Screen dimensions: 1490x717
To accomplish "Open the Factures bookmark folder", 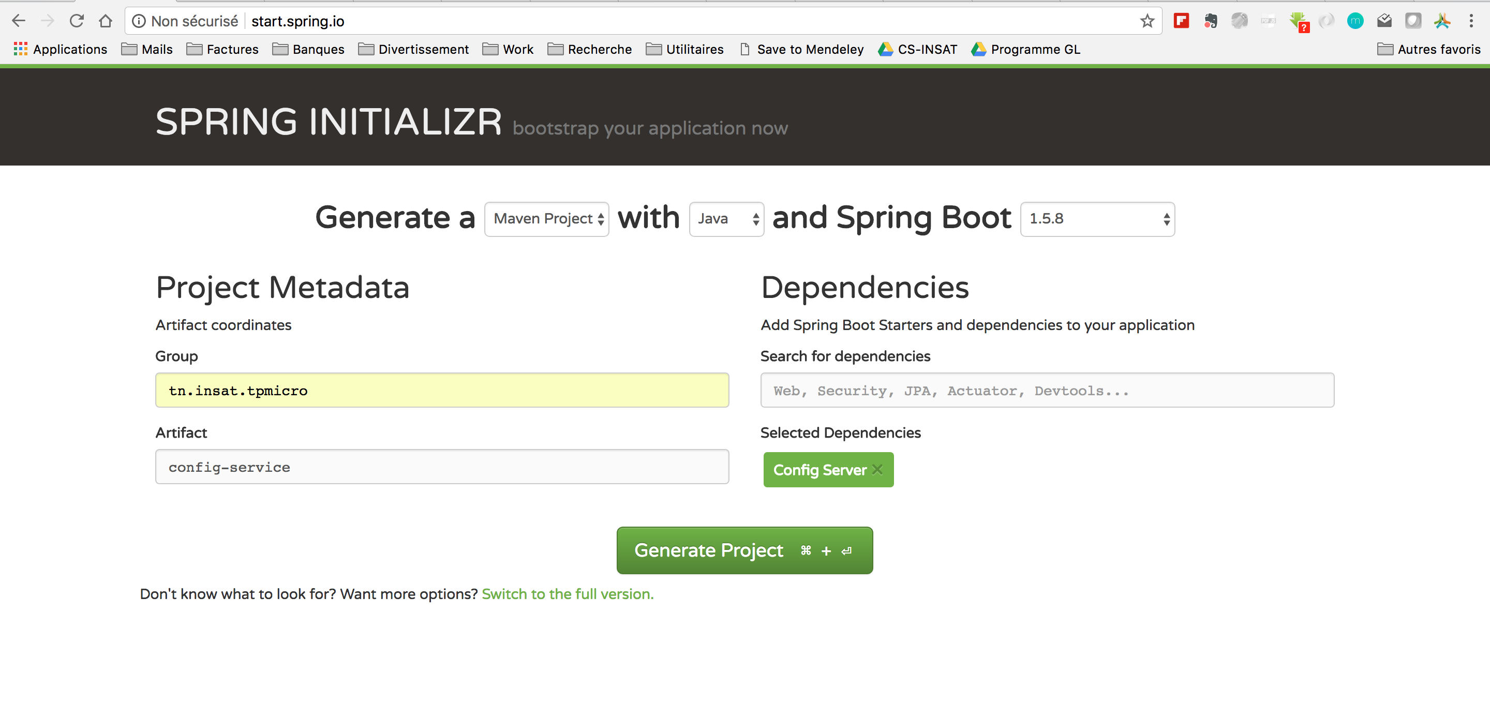I will (222, 49).
